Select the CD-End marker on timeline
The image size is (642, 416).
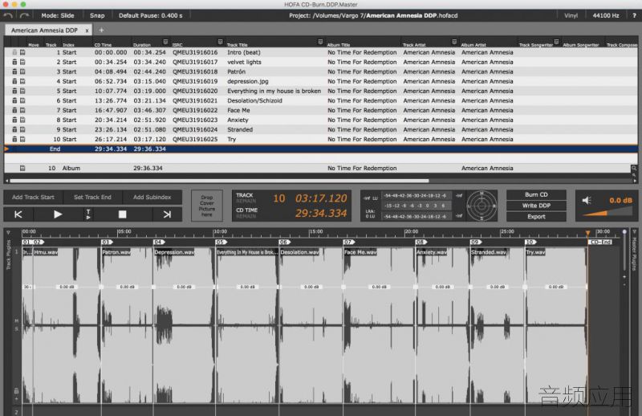600,243
